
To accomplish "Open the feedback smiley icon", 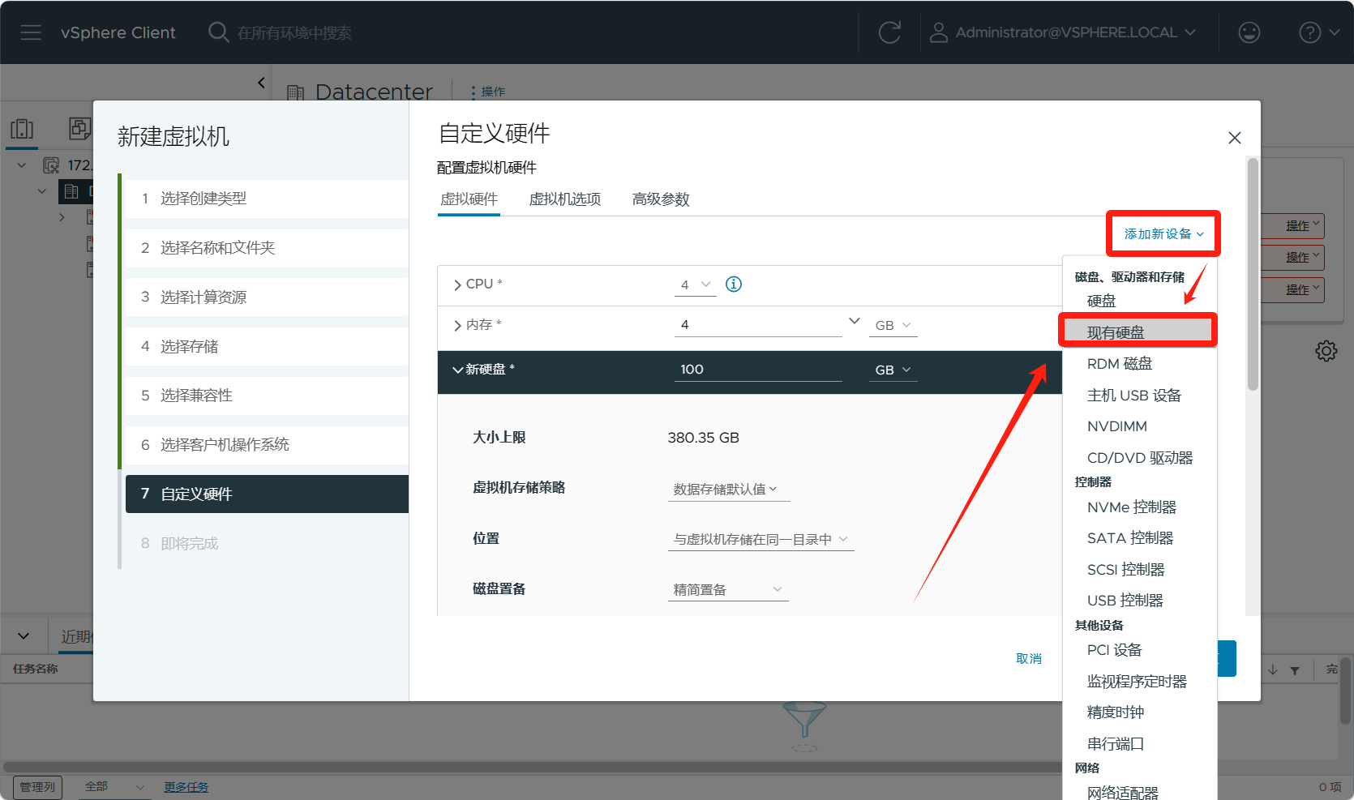I will [1249, 32].
